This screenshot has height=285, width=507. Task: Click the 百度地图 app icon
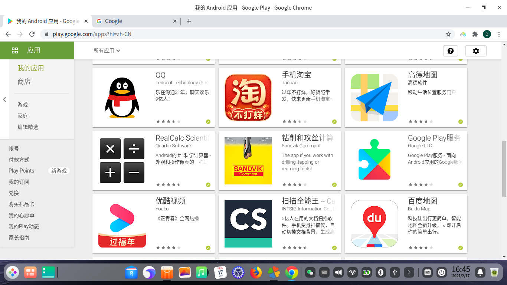tap(374, 224)
